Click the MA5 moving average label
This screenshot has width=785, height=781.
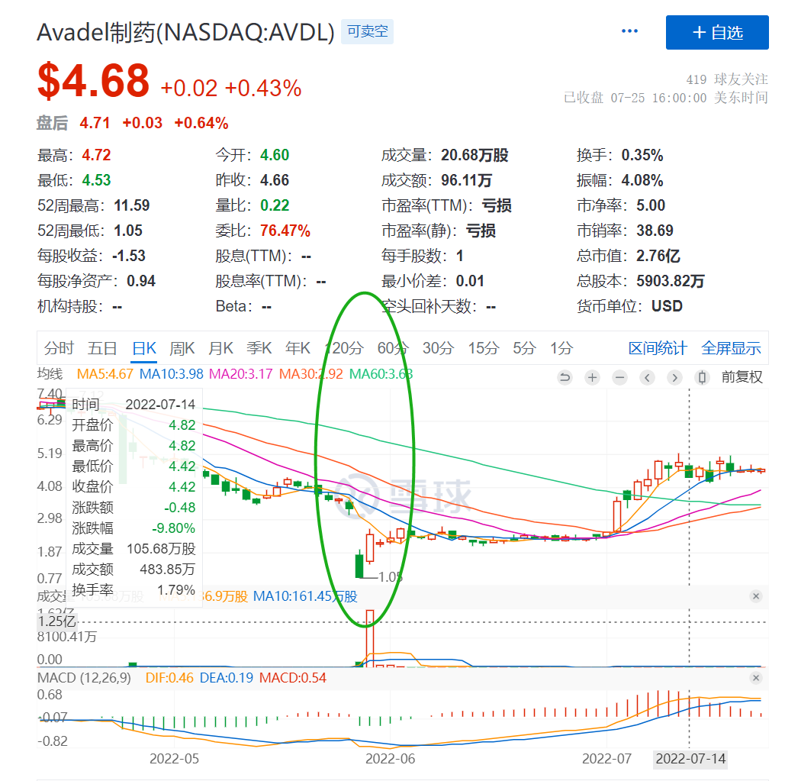click(105, 374)
